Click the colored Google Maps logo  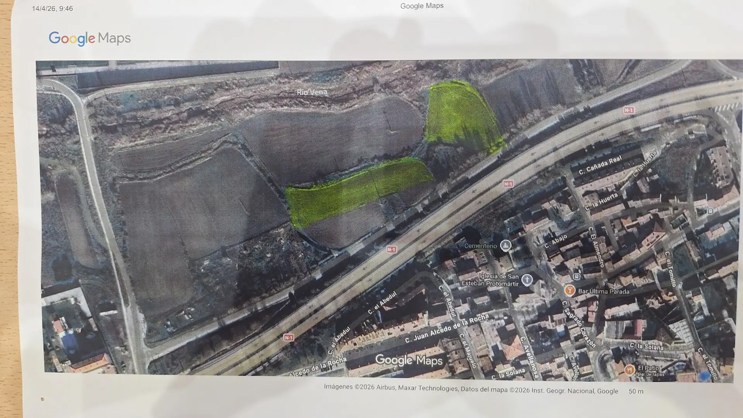pos(90,38)
